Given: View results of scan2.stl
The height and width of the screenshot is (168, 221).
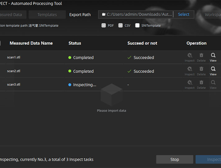Looking at the screenshot, I should click(213, 69).
